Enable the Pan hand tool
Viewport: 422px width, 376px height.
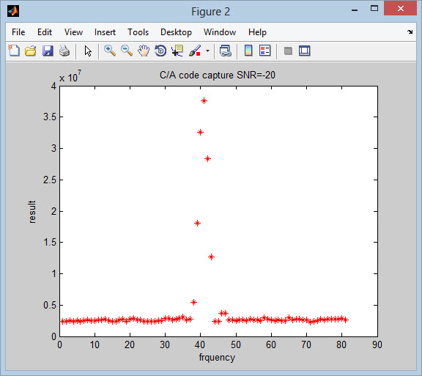(x=144, y=51)
